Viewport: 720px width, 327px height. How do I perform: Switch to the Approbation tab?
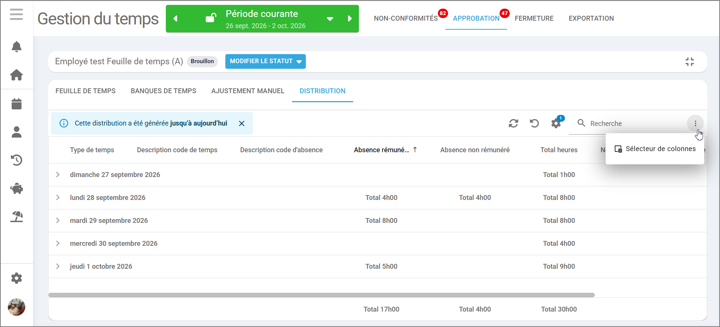[x=476, y=18]
